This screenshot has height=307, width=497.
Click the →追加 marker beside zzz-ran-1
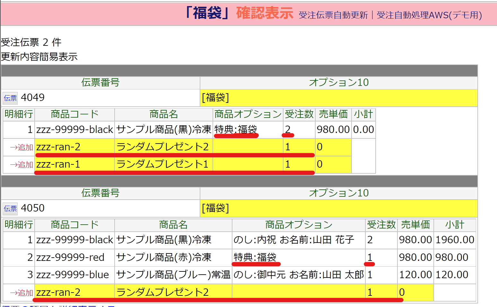click(21, 165)
